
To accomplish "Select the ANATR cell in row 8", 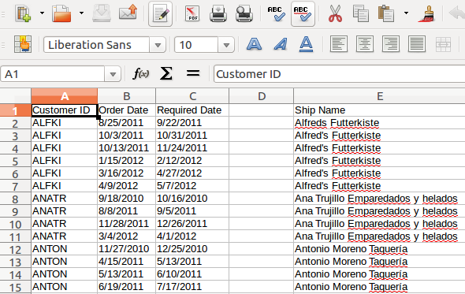I will (x=65, y=199).
